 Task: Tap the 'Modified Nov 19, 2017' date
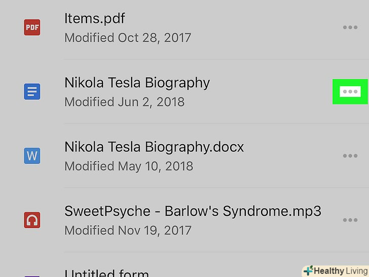coord(128,230)
